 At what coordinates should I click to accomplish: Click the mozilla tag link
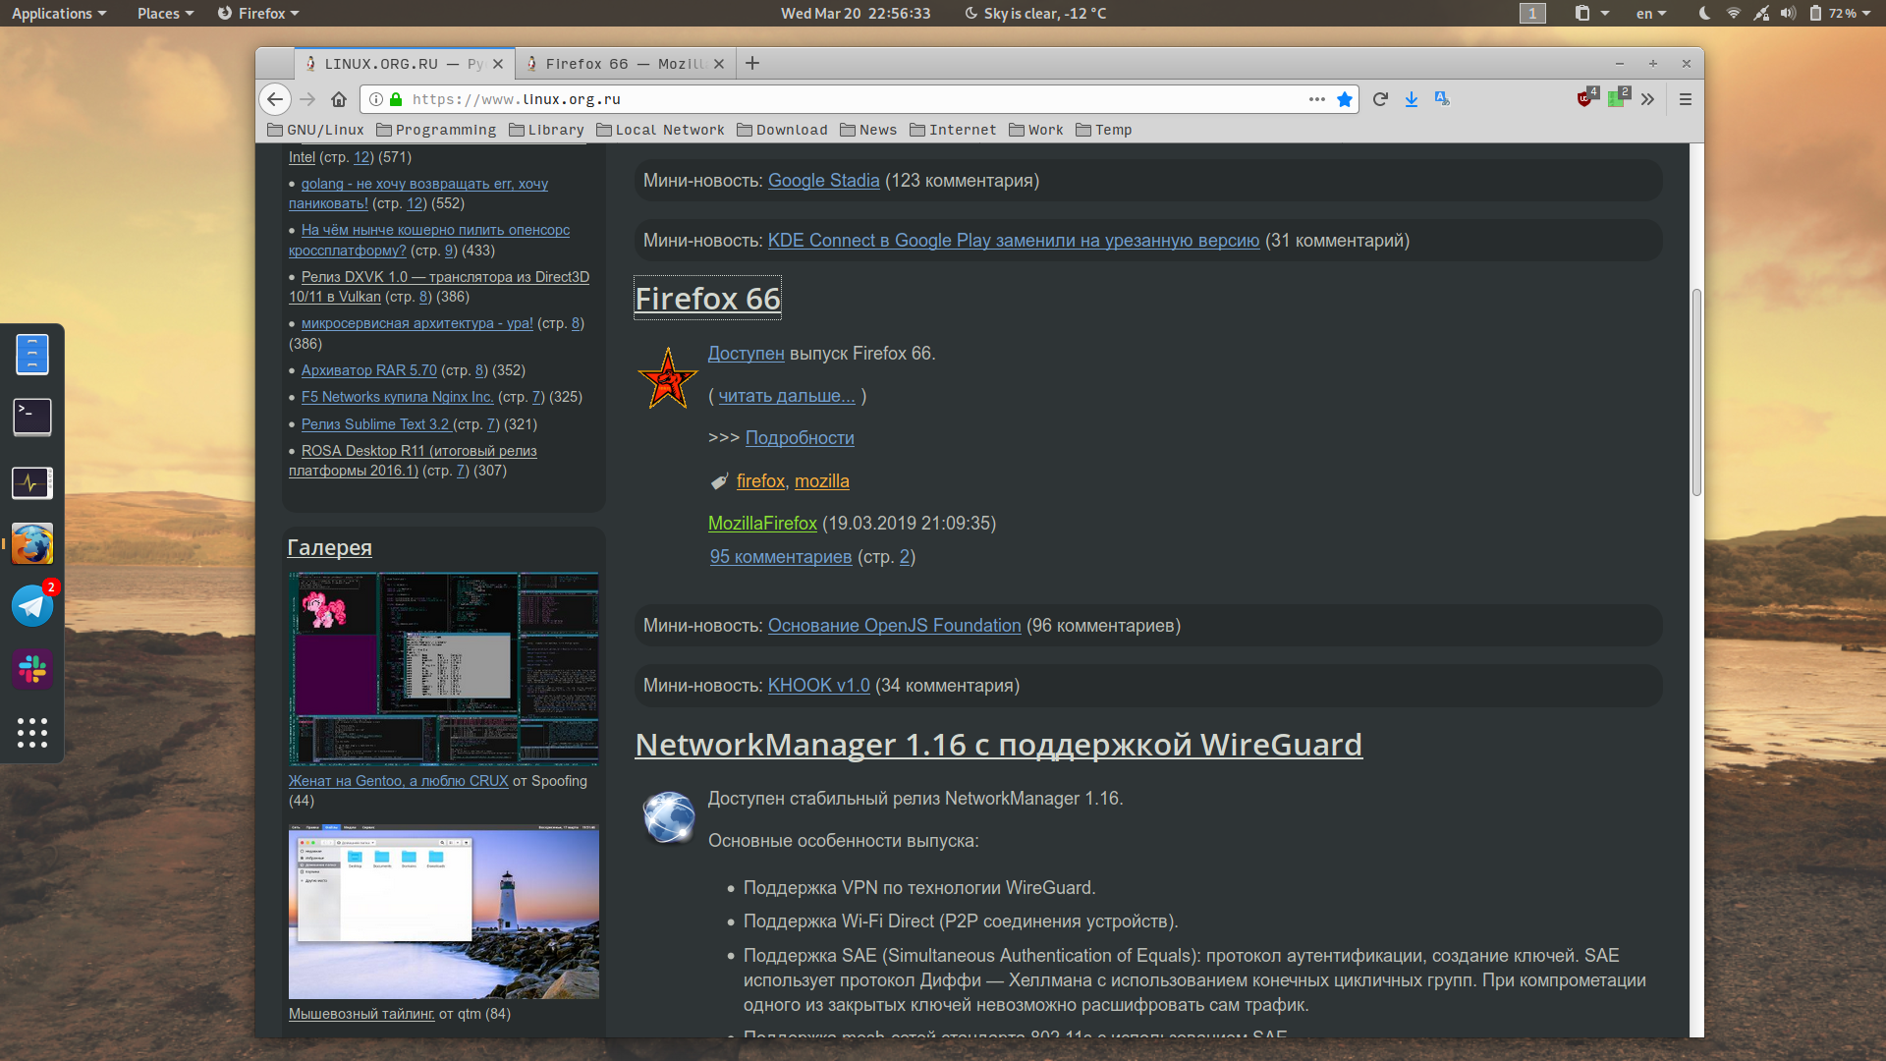click(x=821, y=481)
